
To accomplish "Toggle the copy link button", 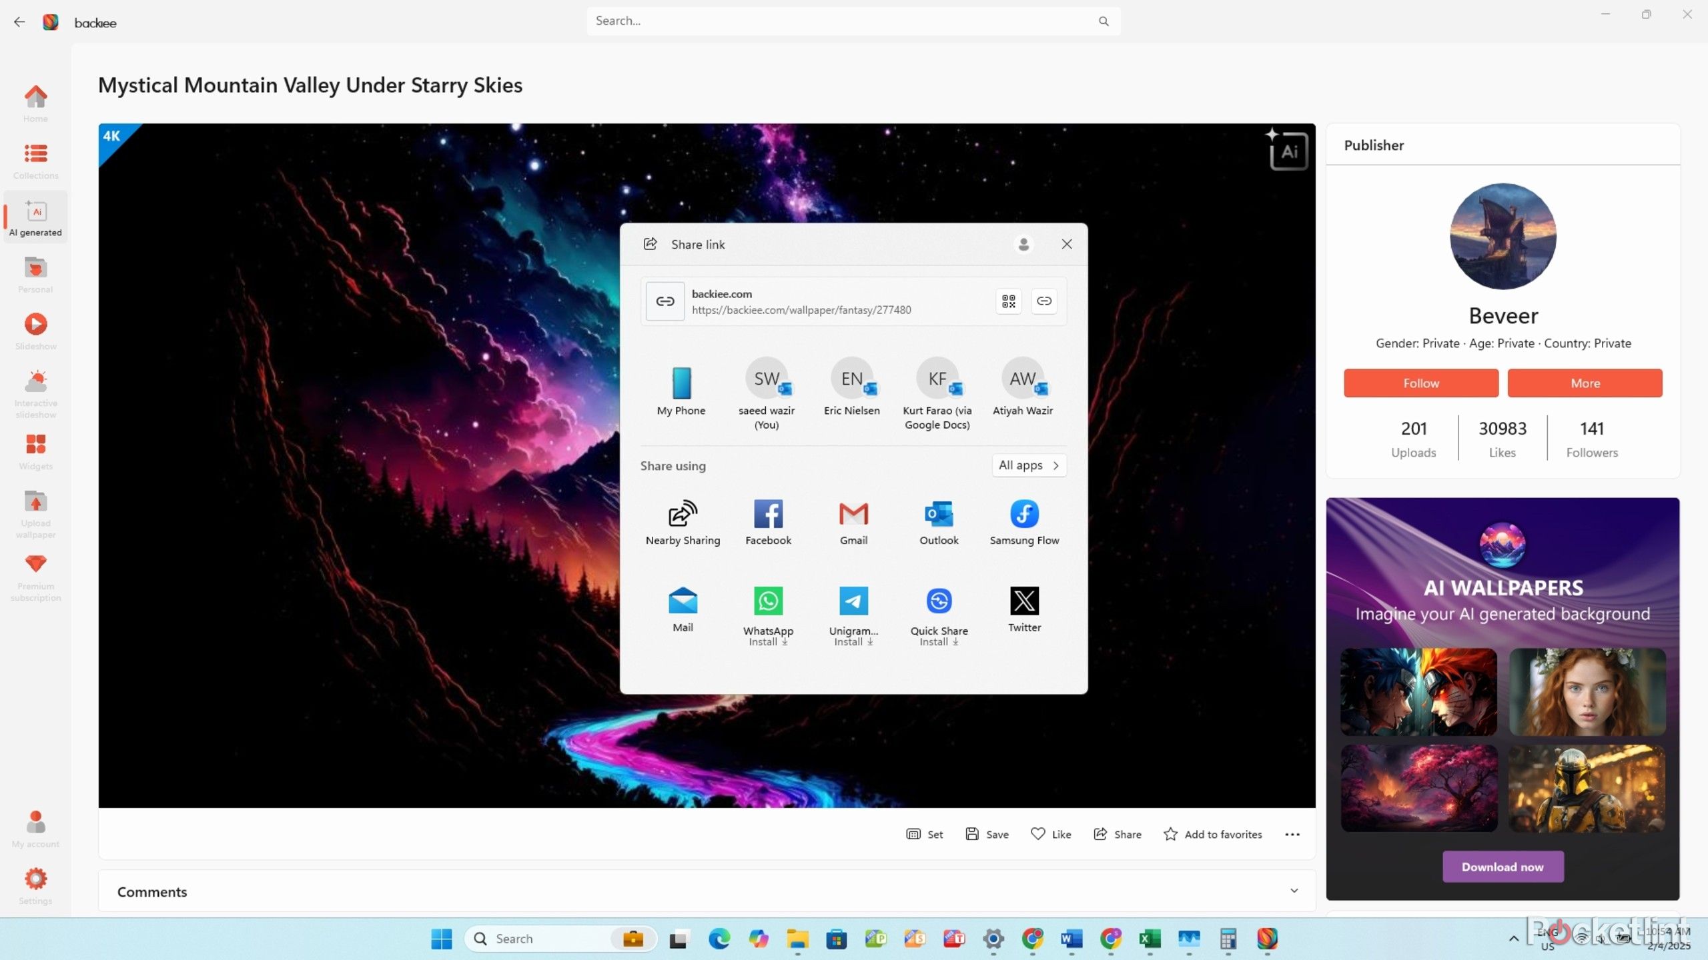I will coord(1044,300).
